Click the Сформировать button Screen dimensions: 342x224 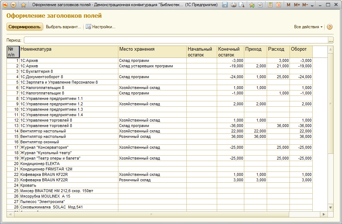pyautogui.click(x=25, y=27)
